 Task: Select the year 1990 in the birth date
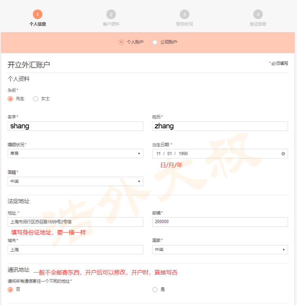pyautogui.click(x=183, y=154)
